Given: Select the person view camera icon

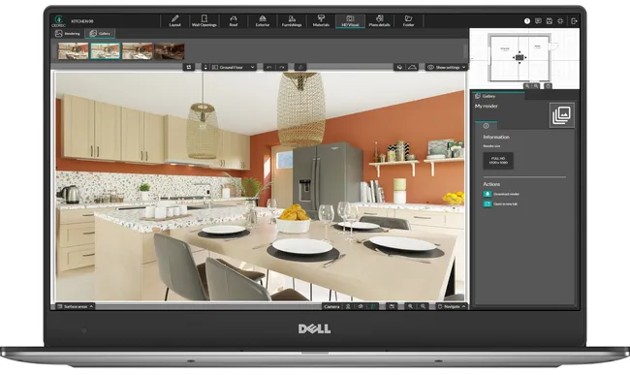Looking at the screenshot, I should (x=348, y=306).
